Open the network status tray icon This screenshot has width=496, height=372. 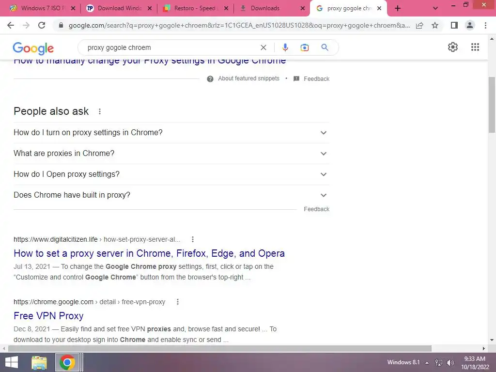click(439, 362)
